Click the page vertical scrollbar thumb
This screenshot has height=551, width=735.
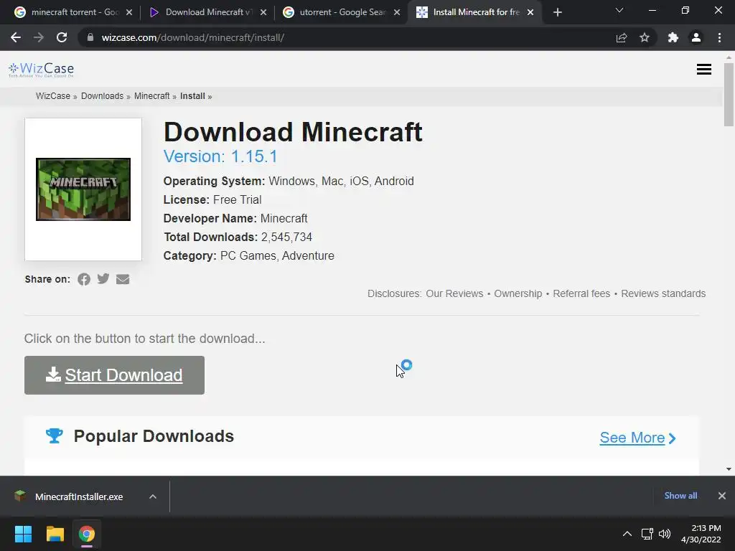coord(729,94)
